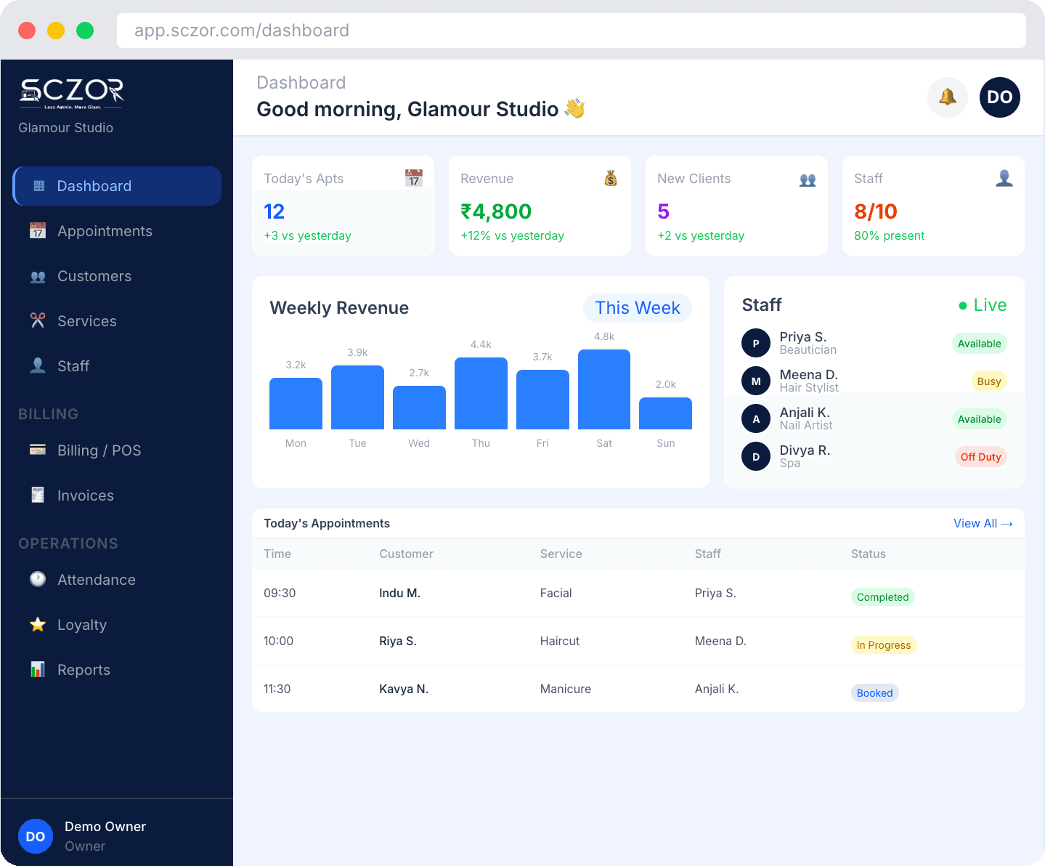This screenshot has height=866, width=1045.
Task: Navigate to Invoices
Action: click(x=117, y=495)
